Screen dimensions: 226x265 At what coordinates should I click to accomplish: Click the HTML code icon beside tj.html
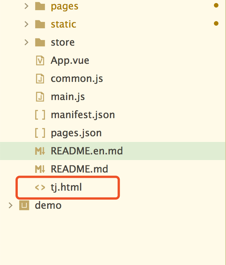pos(40,187)
